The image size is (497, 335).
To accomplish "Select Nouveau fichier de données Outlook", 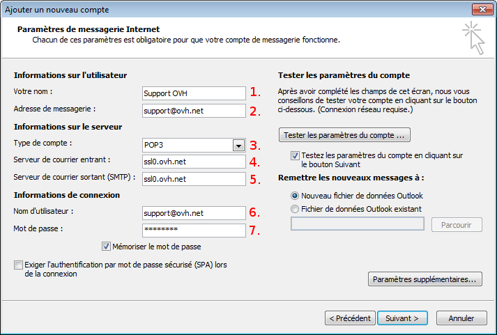I will coord(296,196).
